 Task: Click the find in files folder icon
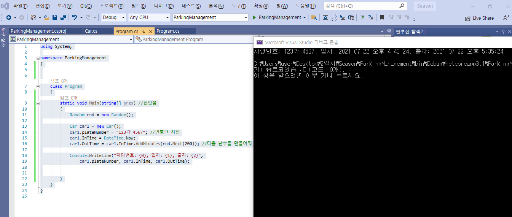click(314, 17)
